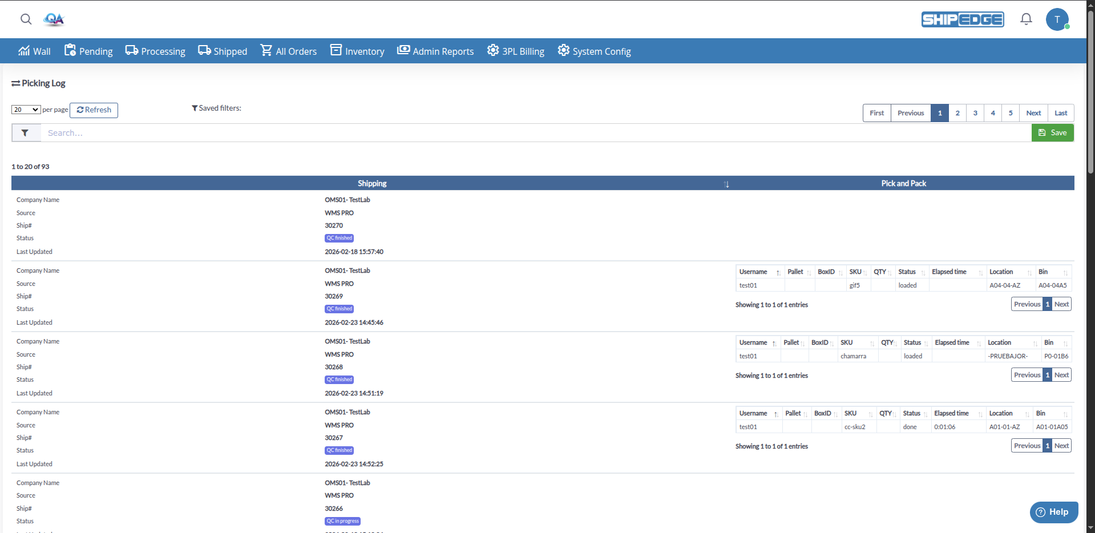Sort by Location in ship 30267 table

(1009, 413)
